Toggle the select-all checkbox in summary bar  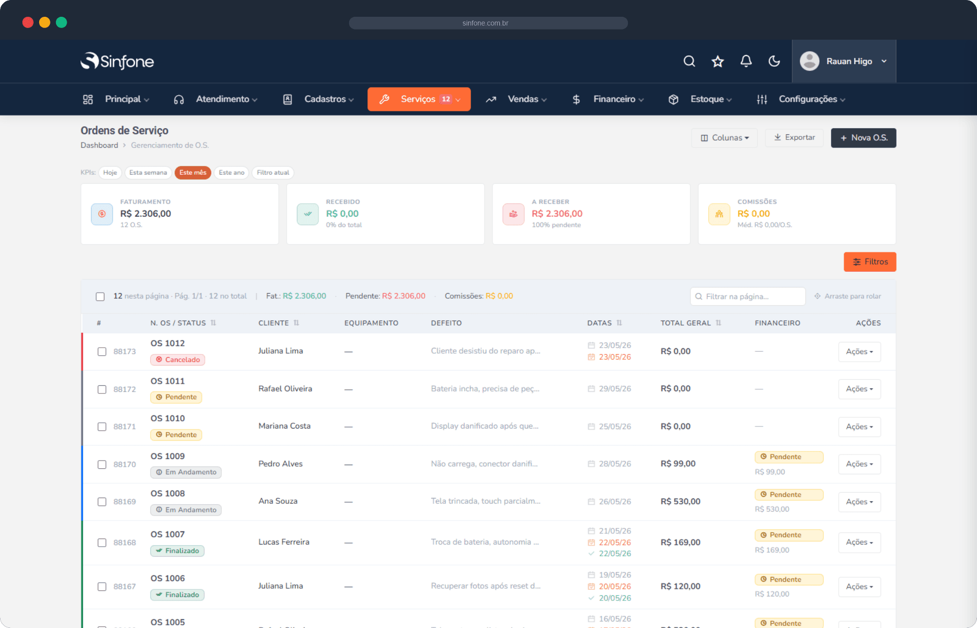[x=100, y=296]
